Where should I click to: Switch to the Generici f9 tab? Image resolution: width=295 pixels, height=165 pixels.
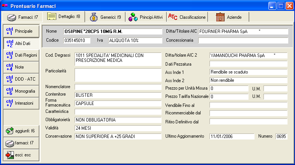[105, 17]
